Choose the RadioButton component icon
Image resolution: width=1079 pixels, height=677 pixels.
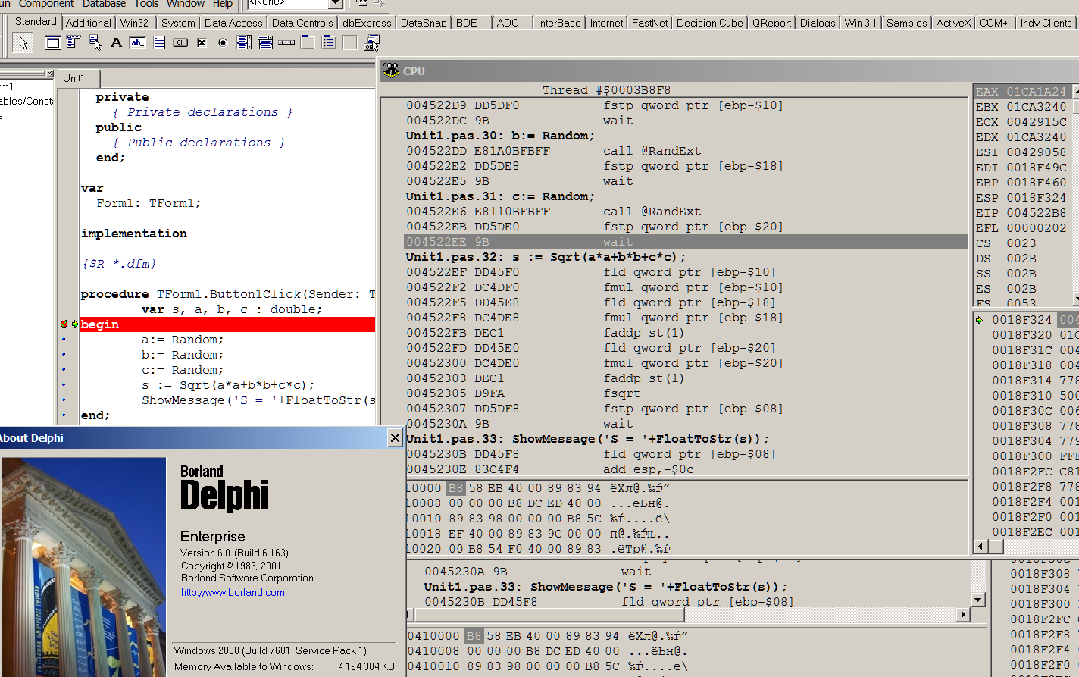click(223, 42)
